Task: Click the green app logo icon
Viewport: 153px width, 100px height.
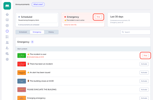Action: pyautogui.click(x=7, y=6)
